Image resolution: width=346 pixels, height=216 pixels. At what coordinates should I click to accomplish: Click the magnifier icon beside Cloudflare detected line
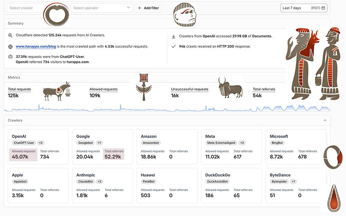coord(10,35)
